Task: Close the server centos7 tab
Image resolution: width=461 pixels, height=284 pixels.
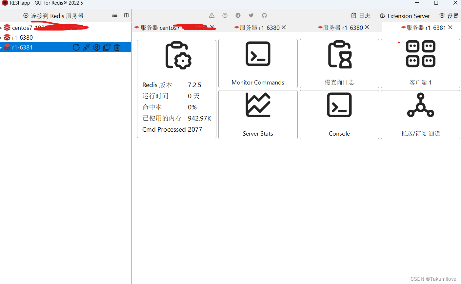Action: point(212,27)
